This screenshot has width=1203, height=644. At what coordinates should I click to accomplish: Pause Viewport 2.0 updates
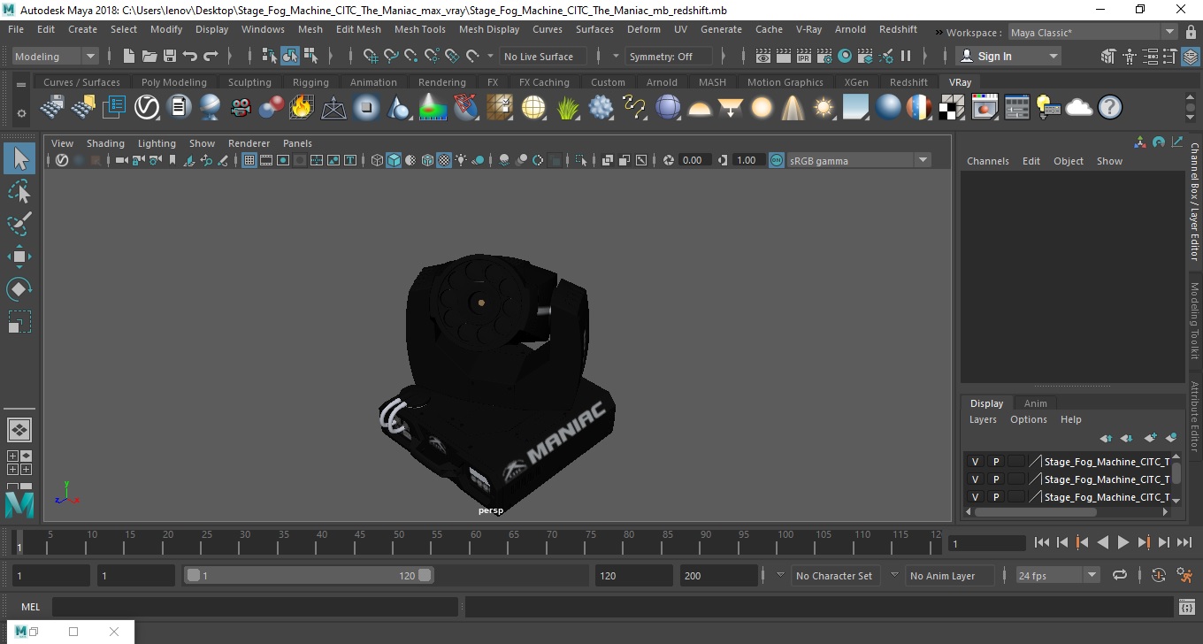[906, 56]
